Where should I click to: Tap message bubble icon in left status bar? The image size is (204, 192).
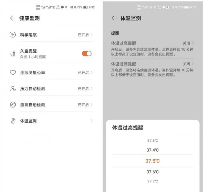63,7
